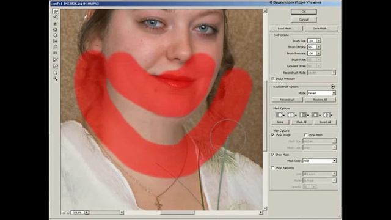
Task: Open Replace Selection mask option
Action: 280,115
